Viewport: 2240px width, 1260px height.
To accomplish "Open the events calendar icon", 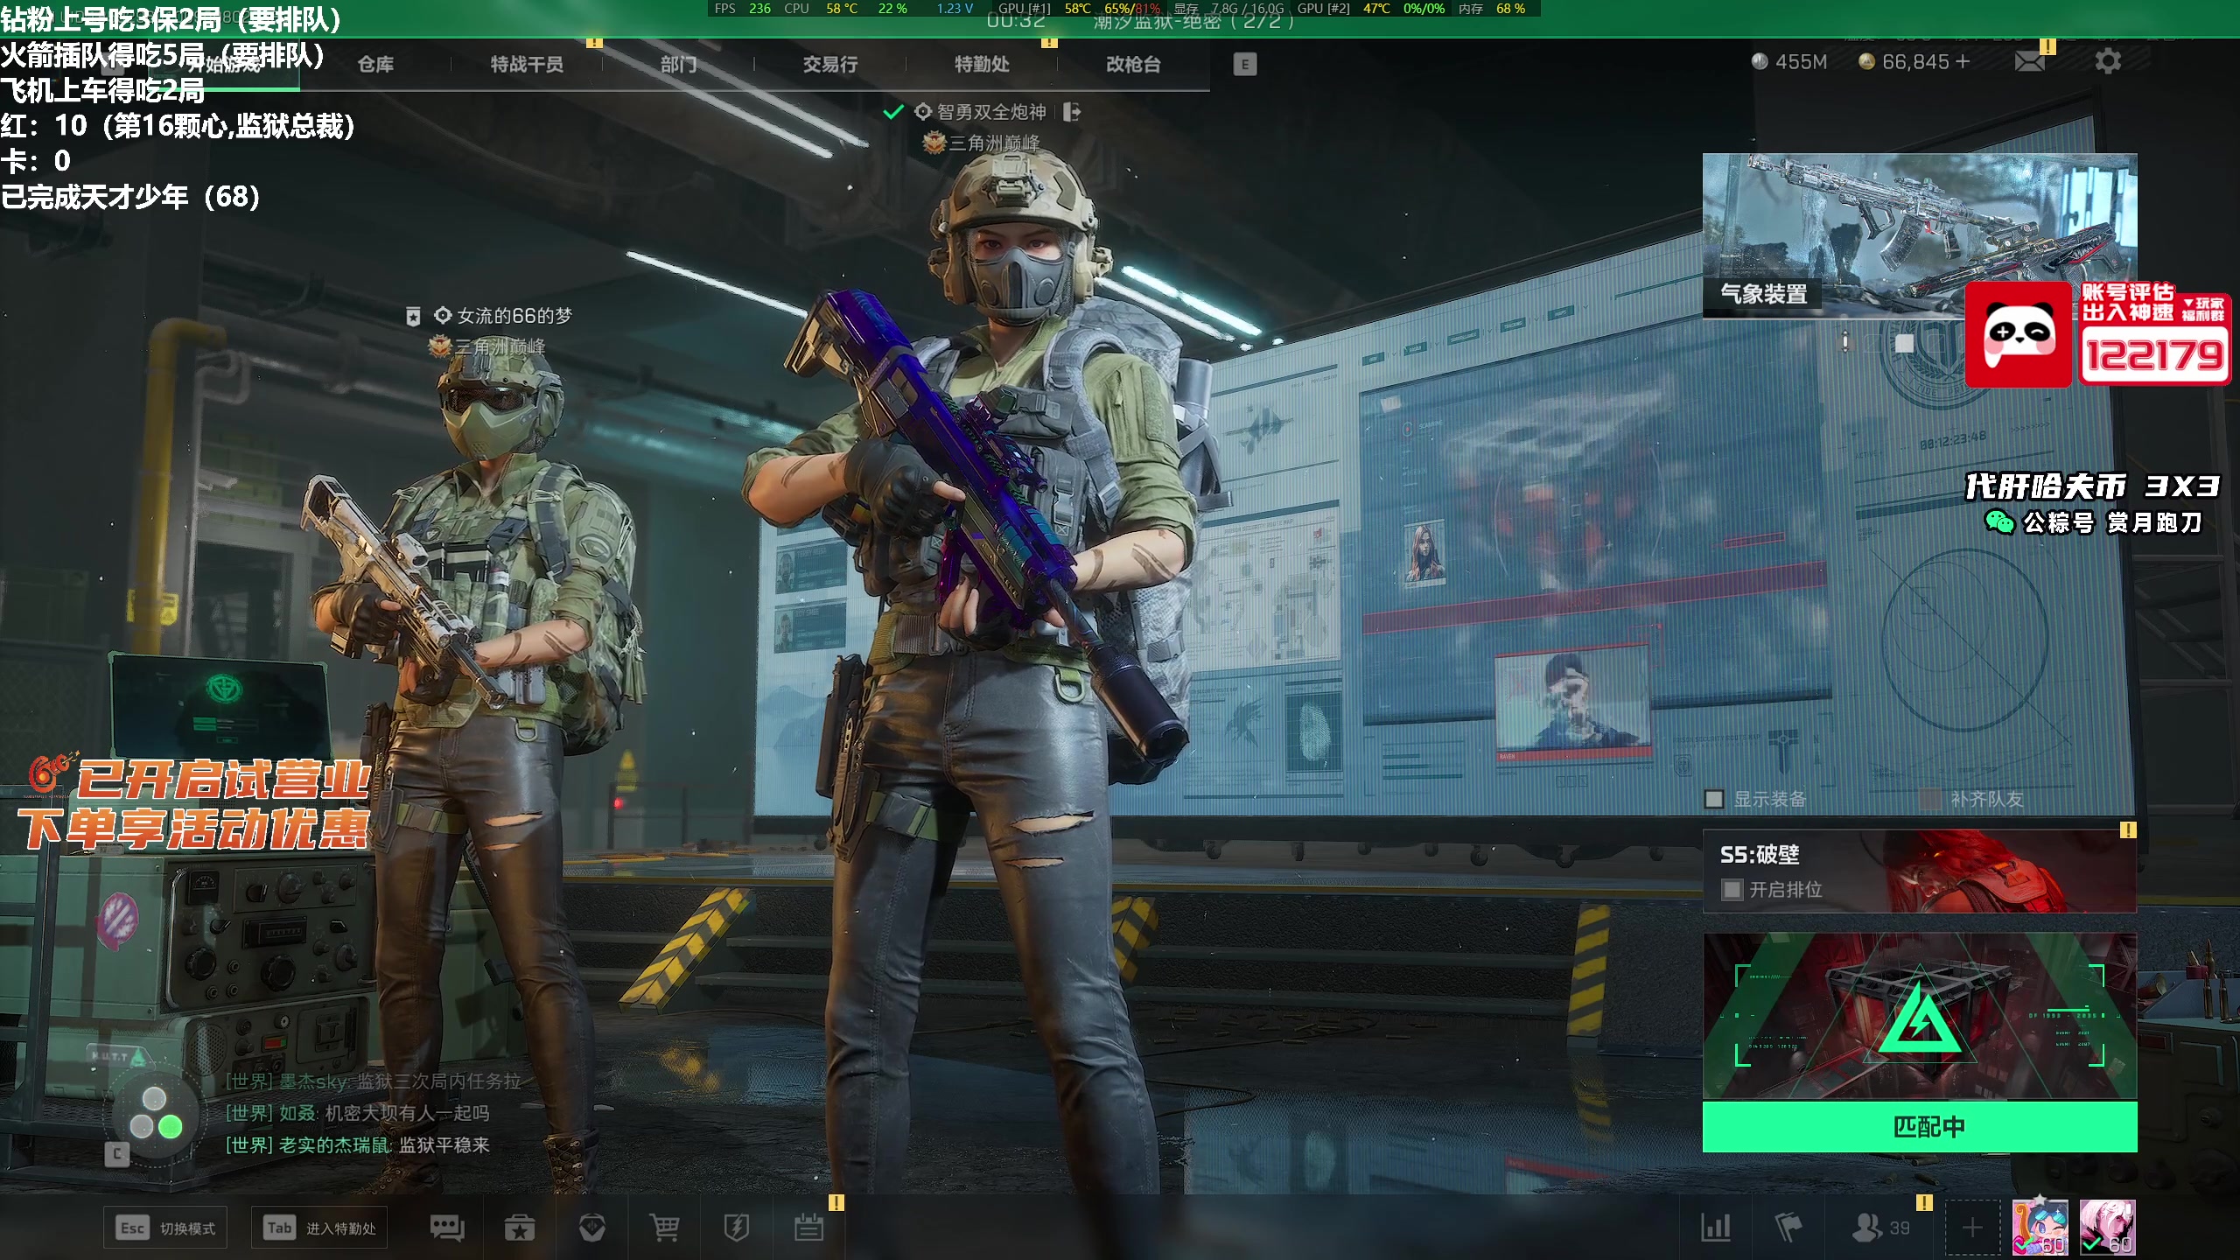I will [808, 1228].
